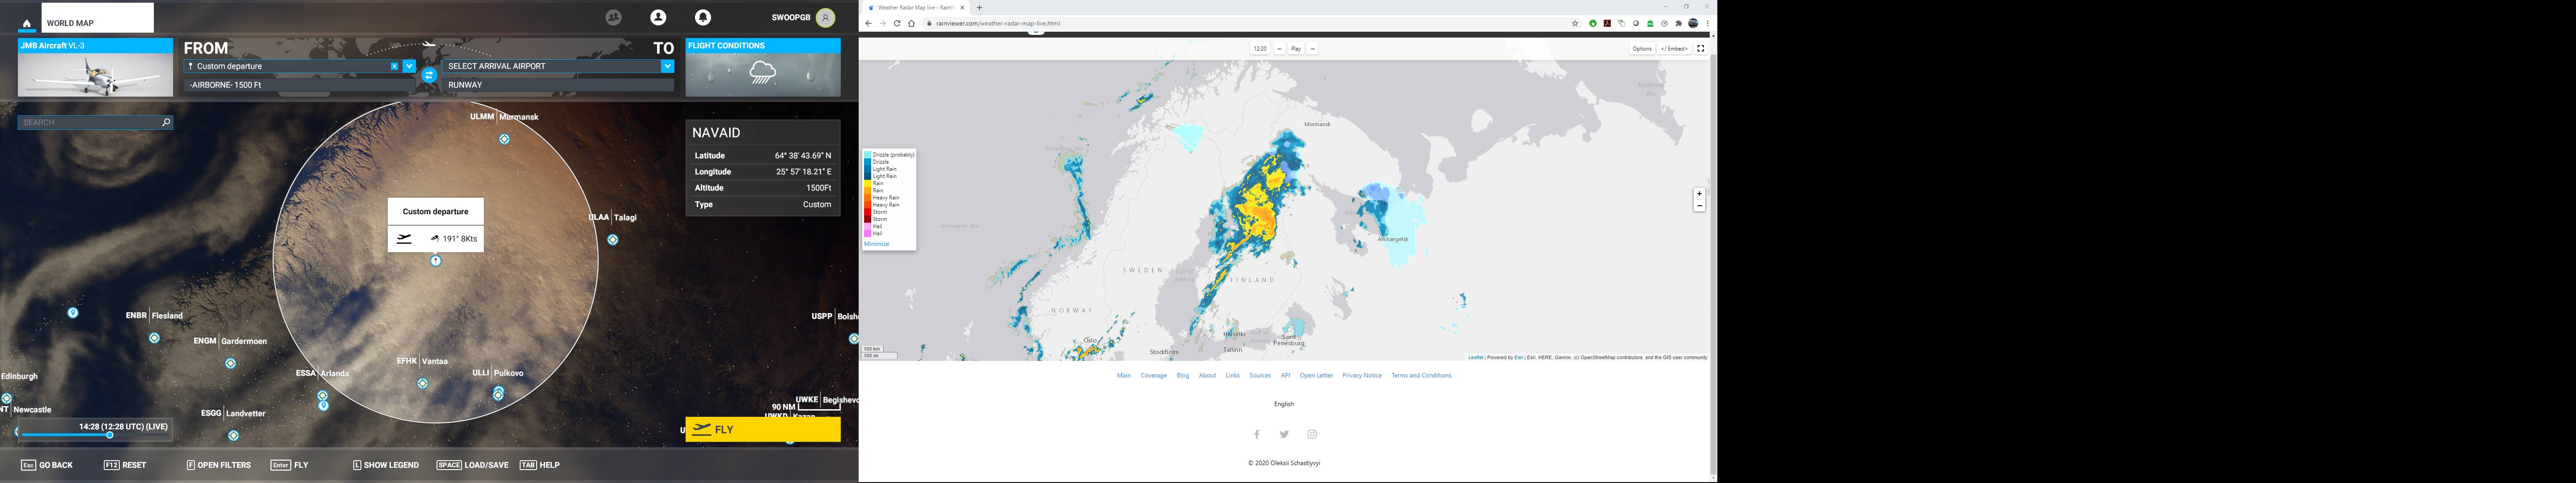
Task: Open the profile icon in the simulator top bar
Action: click(658, 17)
